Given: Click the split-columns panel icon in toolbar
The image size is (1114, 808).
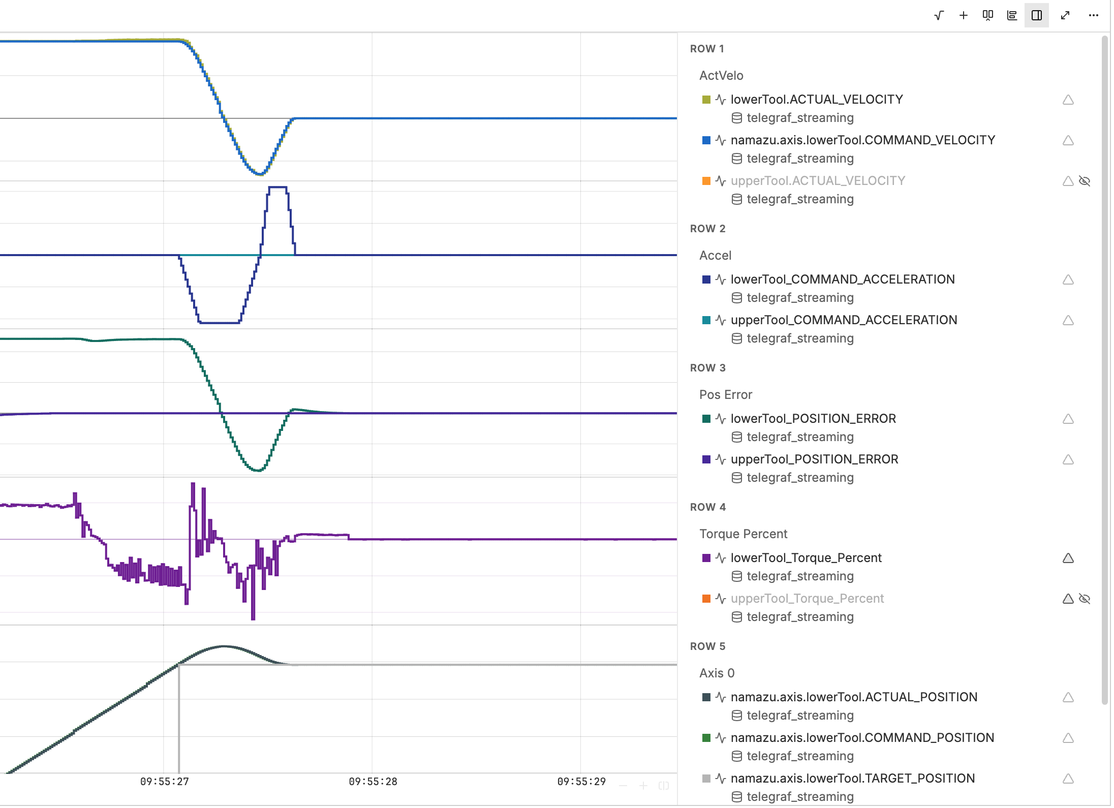Looking at the screenshot, I should point(987,15).
